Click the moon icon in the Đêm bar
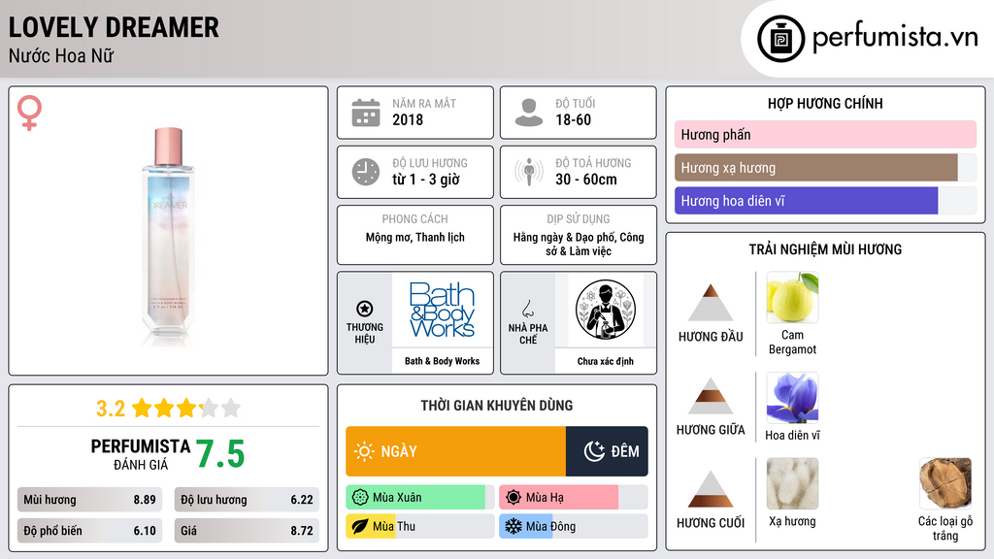This screenshot has height=559, width=994. coord(594,451)
